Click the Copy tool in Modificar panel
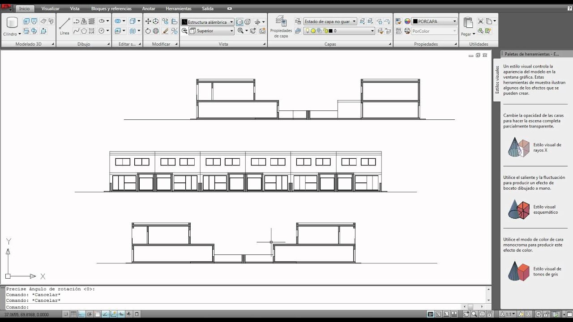The width and height of the screenshot is (573, 322). pos(165,21)
